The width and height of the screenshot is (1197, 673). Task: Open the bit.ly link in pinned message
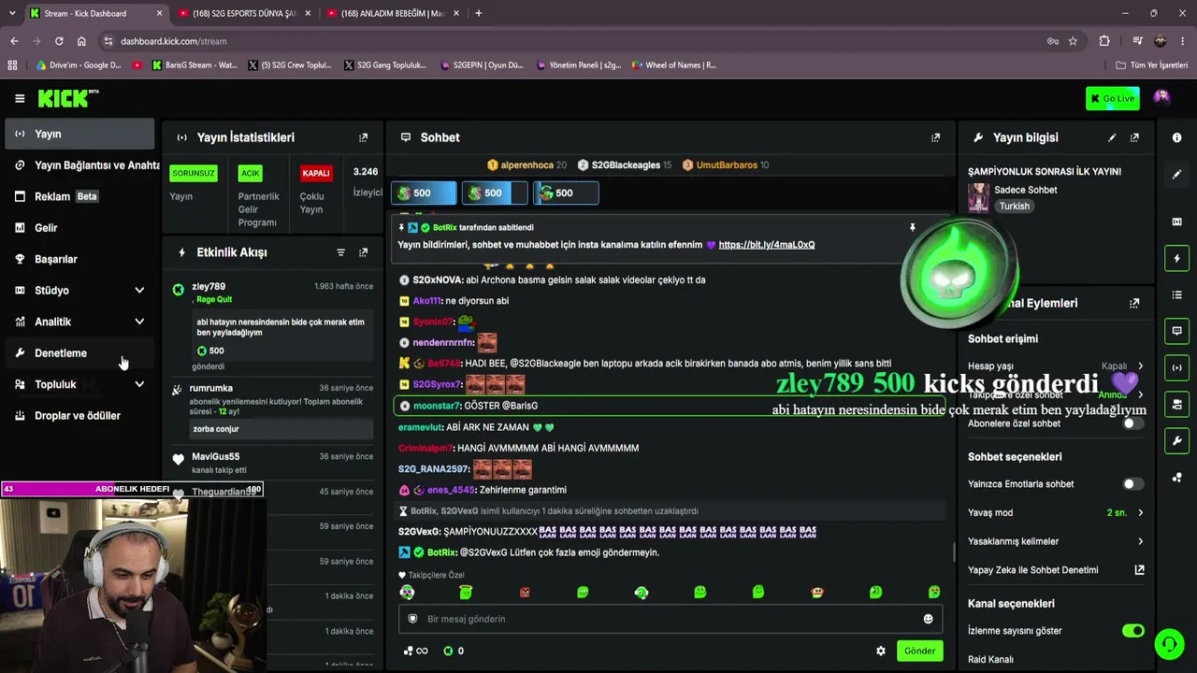pos(767,245)
